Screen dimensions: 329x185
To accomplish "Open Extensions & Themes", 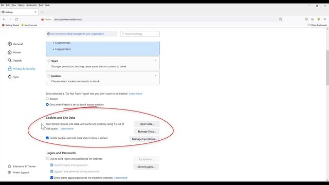I will click(x=22, y=166).
